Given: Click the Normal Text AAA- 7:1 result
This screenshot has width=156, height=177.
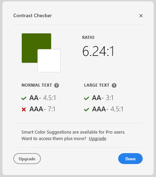Looking at the screenshot, I should 42,109.
